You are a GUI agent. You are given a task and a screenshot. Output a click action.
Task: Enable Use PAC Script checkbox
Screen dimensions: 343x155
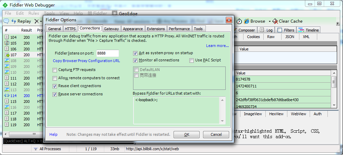point(192,60)
